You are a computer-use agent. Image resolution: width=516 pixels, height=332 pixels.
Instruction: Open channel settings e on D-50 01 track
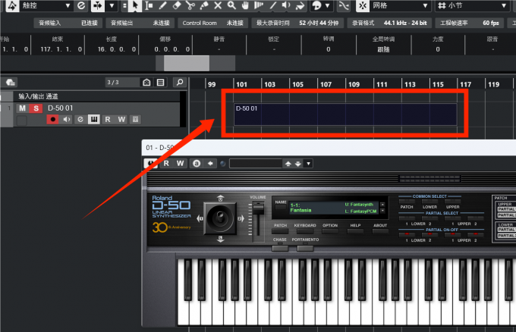coord(80,119)
